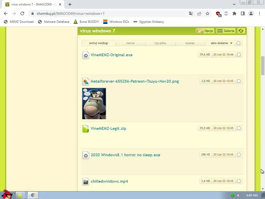Open the chilledwindows.mp4 file link

click(x=109, y=181)
